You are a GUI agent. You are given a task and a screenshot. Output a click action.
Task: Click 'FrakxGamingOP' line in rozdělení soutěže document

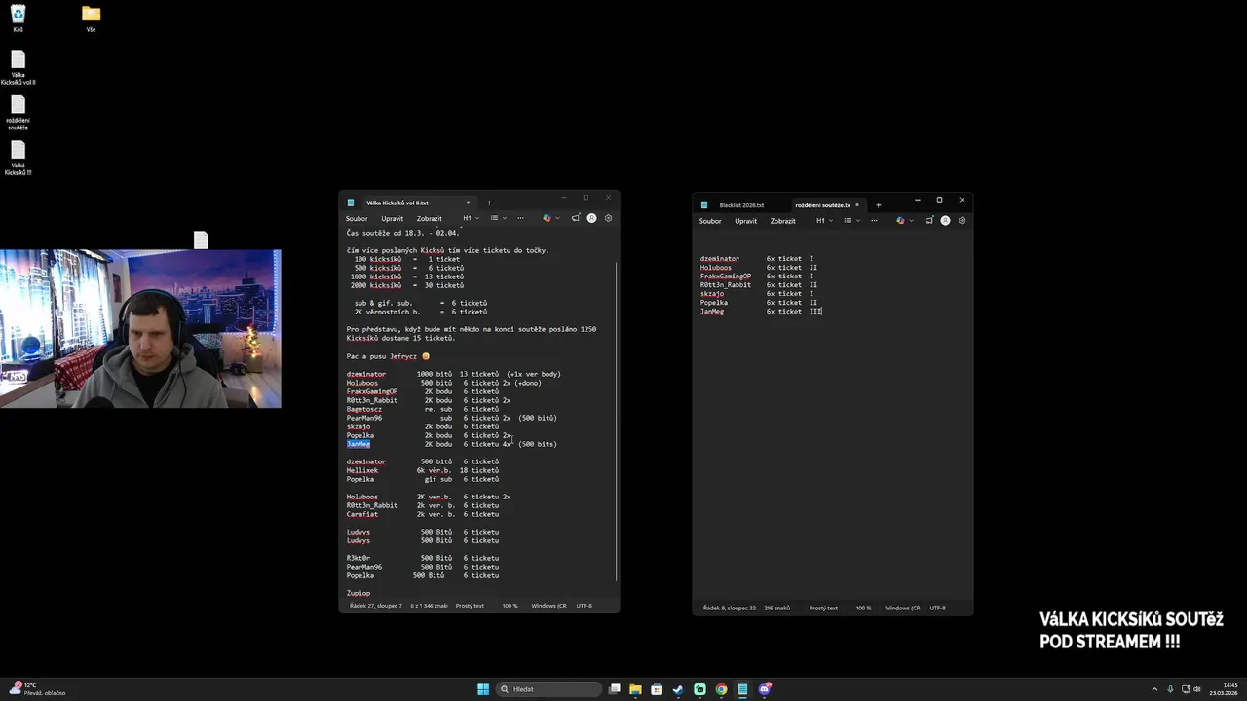757,277
